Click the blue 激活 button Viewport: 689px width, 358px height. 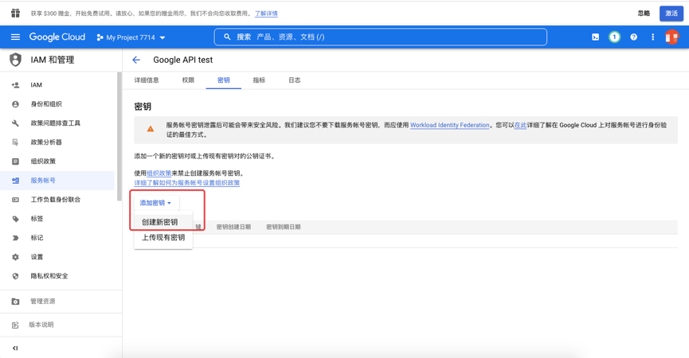point(671,14)
